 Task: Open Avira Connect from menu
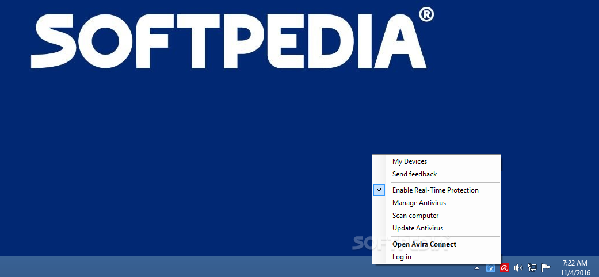pyautogui.click(x=436, y=244)
